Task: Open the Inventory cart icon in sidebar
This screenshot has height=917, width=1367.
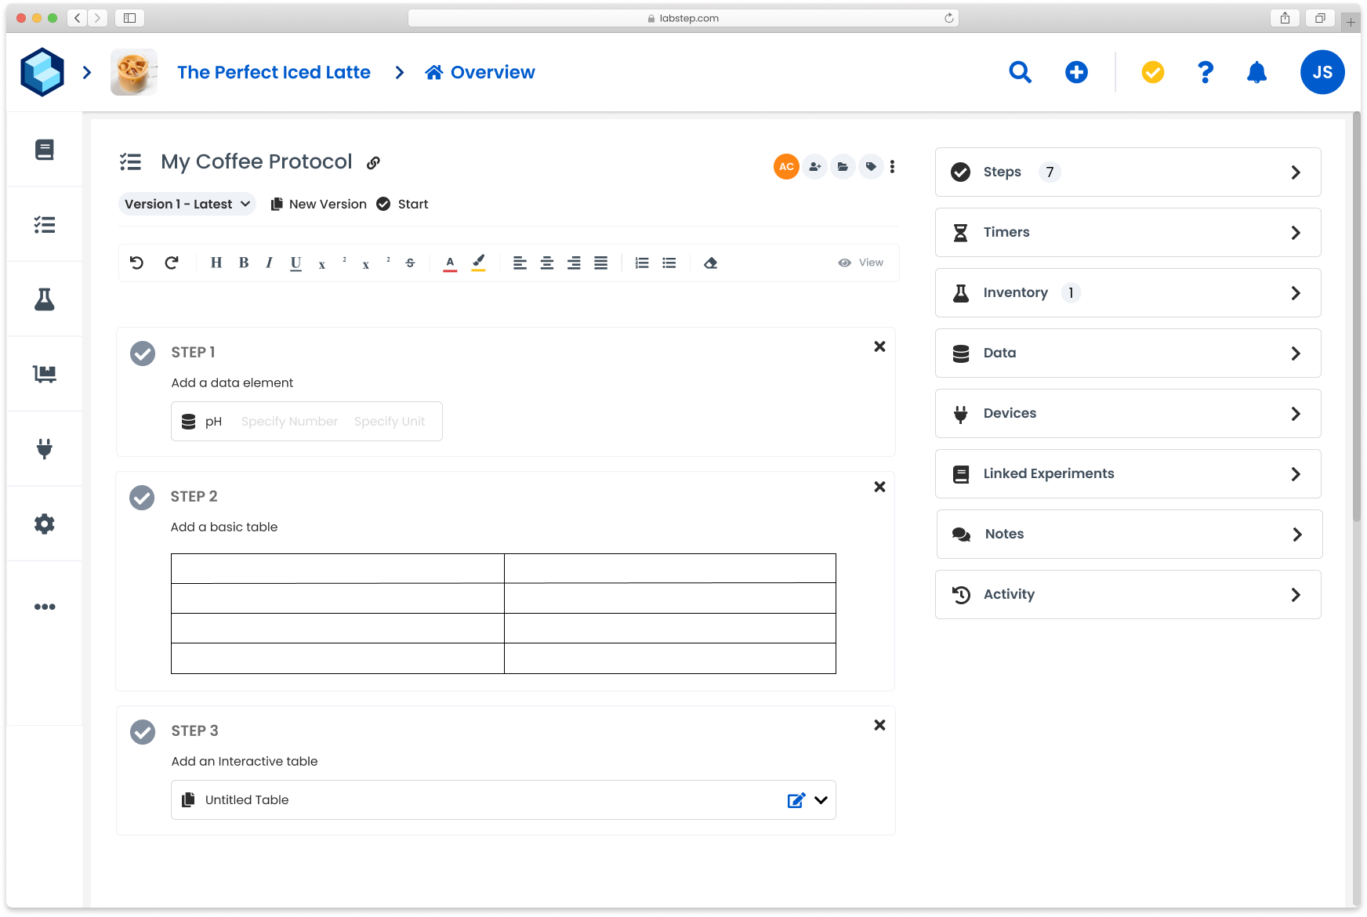Action: point(45,374)
